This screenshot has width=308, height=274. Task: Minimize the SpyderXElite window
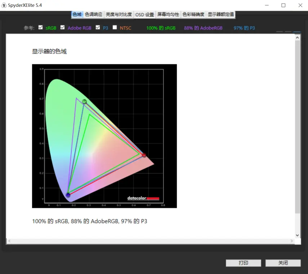[x=267, y=5]
